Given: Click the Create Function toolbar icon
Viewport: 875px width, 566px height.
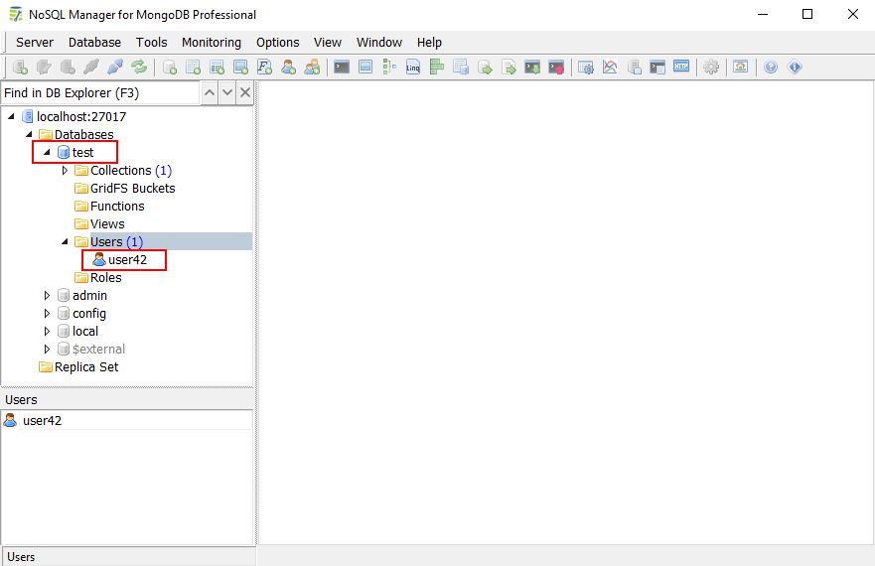Looking at the screenshot, I should 265,68.
